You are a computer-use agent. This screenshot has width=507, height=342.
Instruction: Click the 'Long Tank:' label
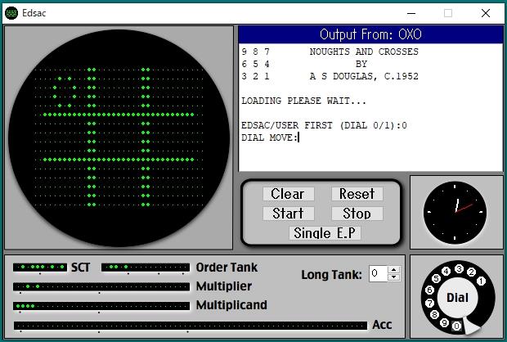[x=332, y=275]
